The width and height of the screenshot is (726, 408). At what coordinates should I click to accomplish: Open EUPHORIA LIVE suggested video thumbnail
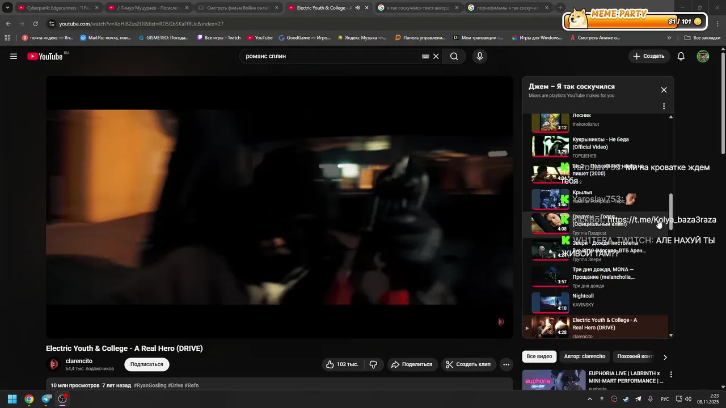[x=554, y=380]
